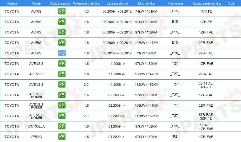Click power value 74kW / 101KM

point(146,11)
